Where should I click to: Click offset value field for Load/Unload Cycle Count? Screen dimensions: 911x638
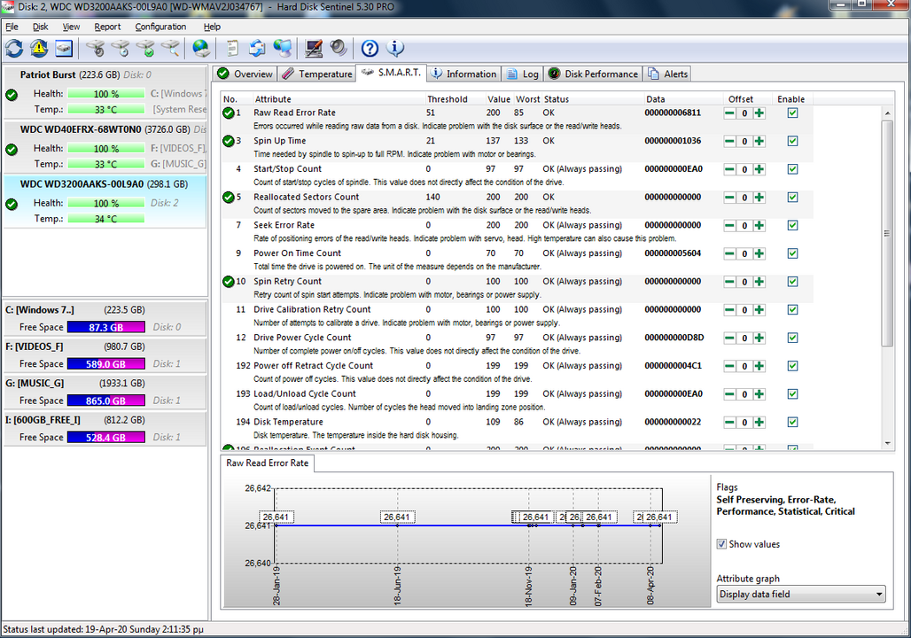point(744,394)
